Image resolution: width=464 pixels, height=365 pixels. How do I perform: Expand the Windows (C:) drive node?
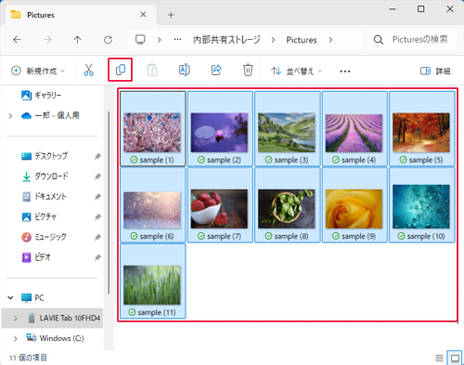click(x=15, y=338)
